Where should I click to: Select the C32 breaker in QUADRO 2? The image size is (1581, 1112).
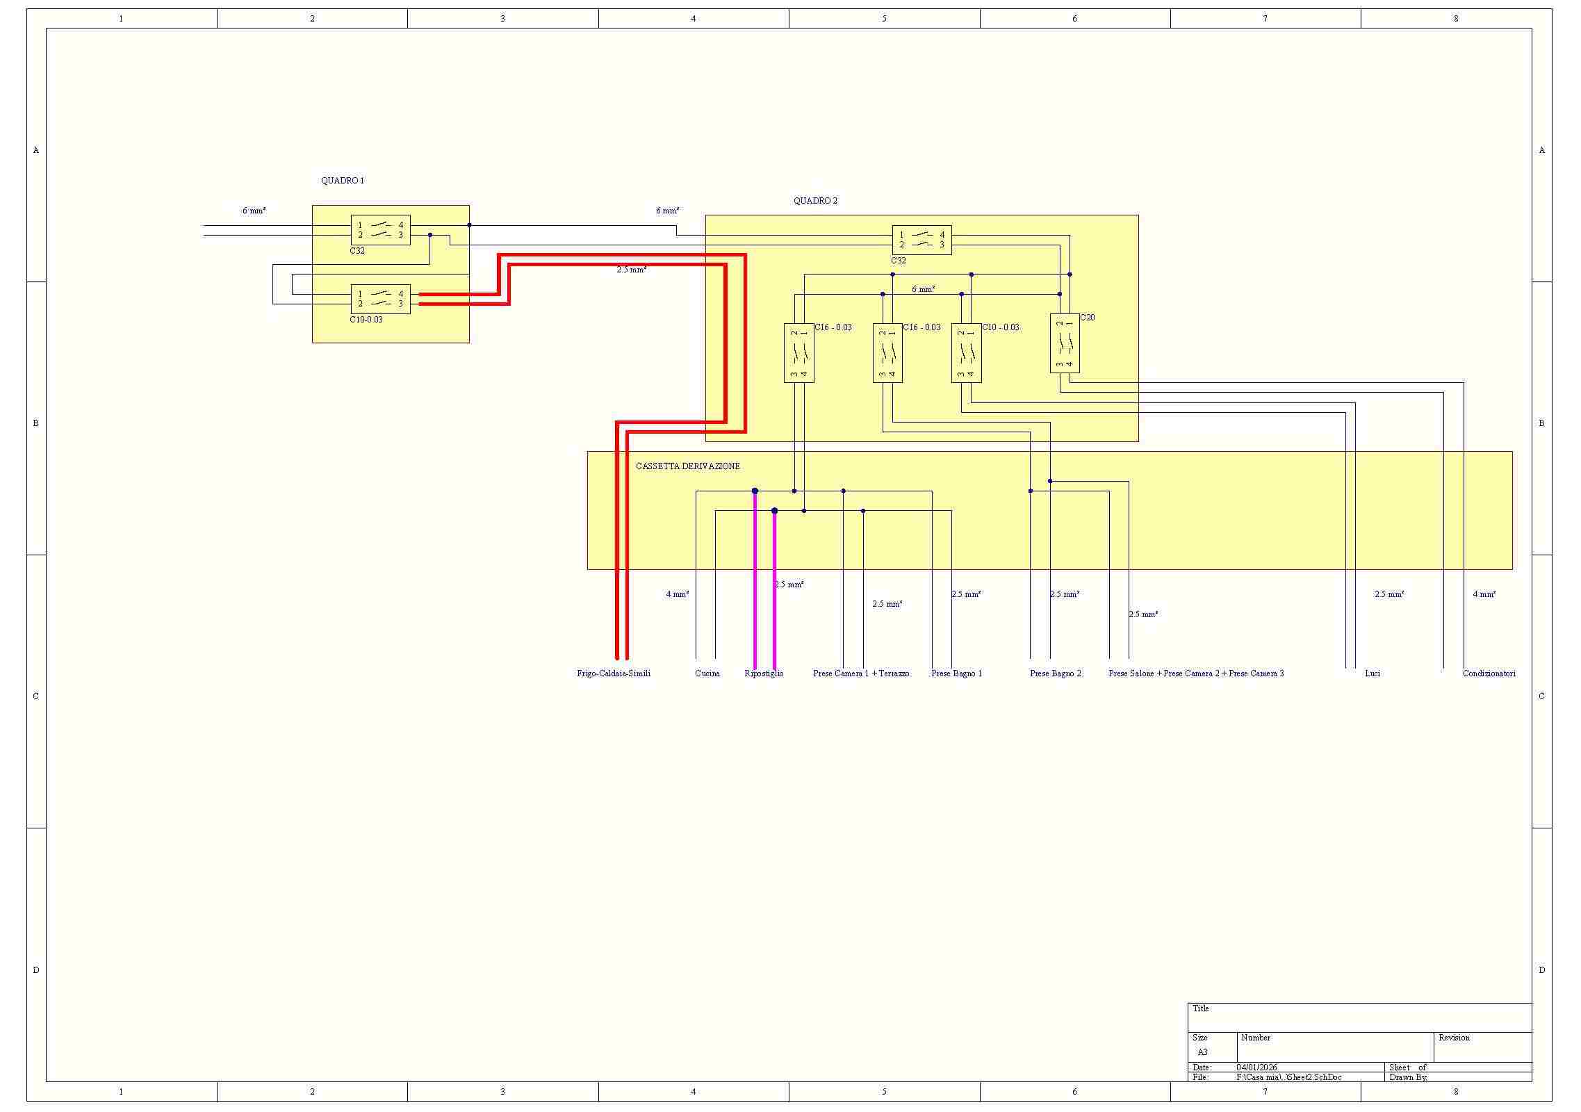[x=921, y=240]
